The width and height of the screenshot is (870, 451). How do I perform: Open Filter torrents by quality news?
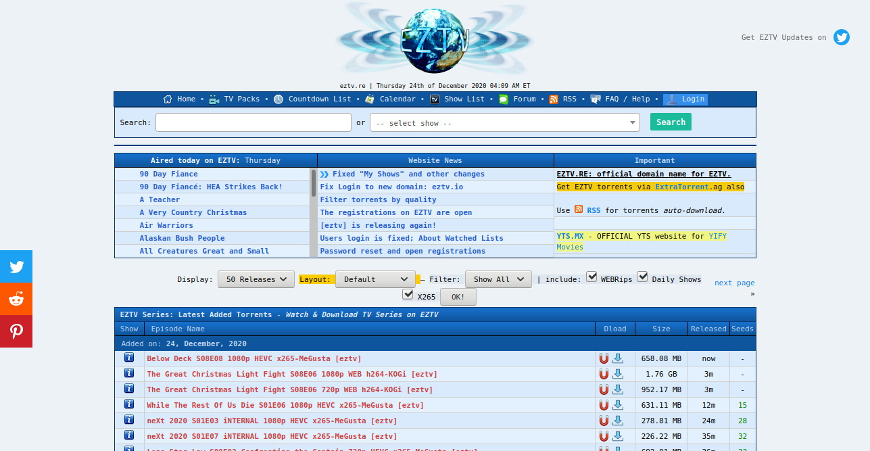pyautogui.click(x=378, y=199)
